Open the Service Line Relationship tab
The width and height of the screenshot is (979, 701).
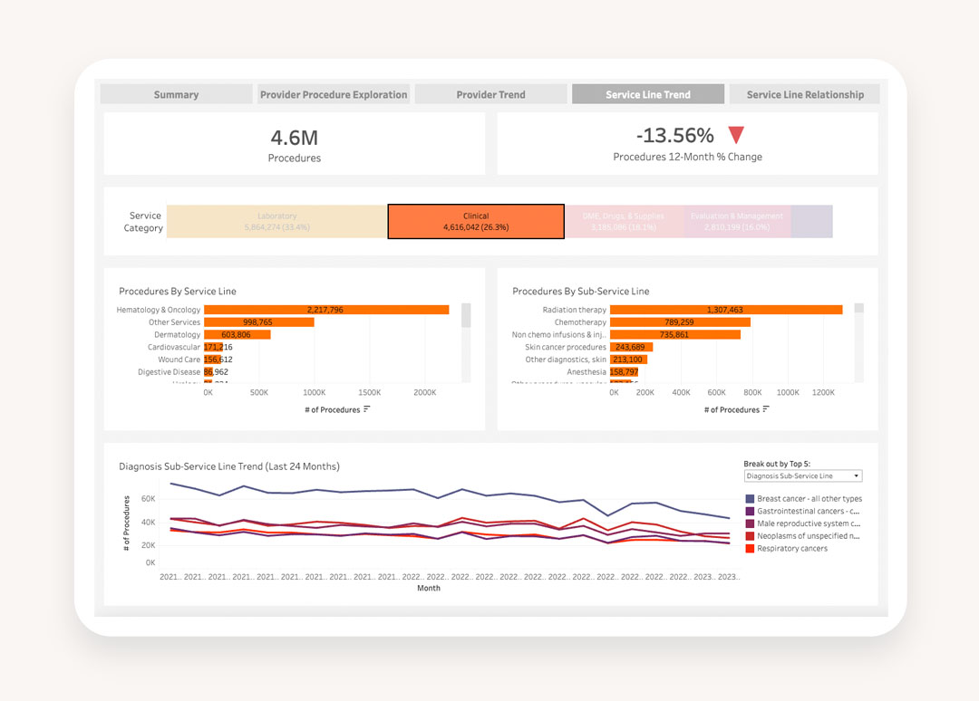point(805,94)
